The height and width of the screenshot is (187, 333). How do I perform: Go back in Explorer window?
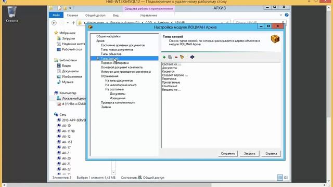54,23
